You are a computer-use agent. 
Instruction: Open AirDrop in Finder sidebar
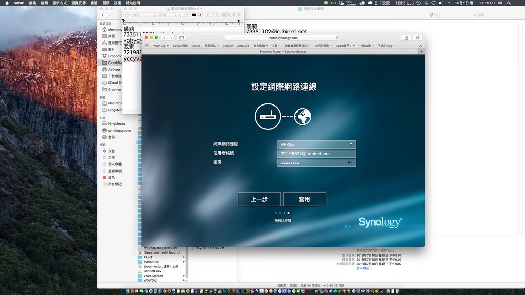click(x=111, y=69)
